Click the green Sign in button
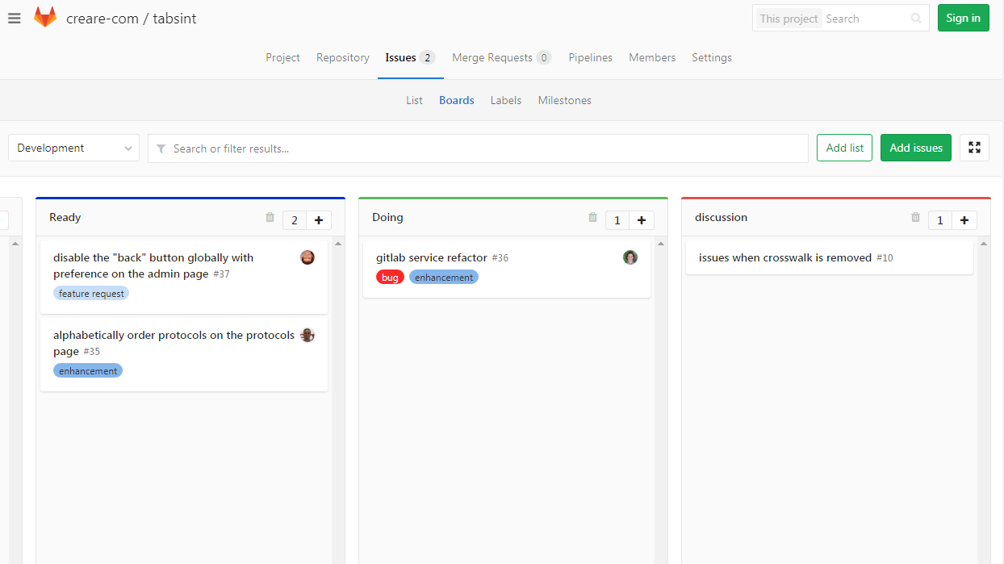The width and height of the screenshot is (1004, 564). click(963, 18)
